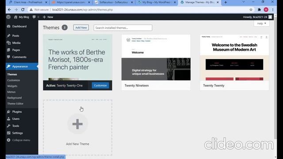283x159 pixels.
Task: Expand the Help panel
Action: pos(261,23)
